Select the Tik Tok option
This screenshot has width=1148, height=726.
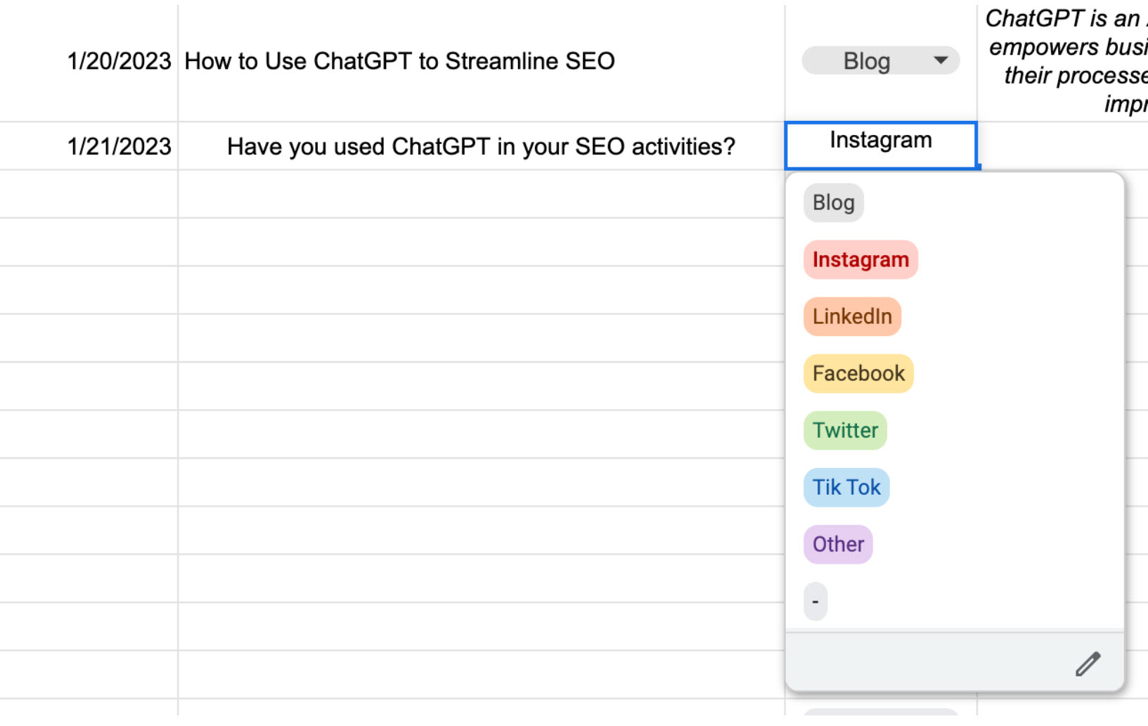846,487
